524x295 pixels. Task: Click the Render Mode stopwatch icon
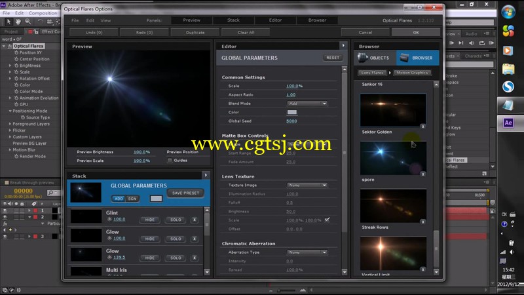pyautogui.click(x=16, y=156)
